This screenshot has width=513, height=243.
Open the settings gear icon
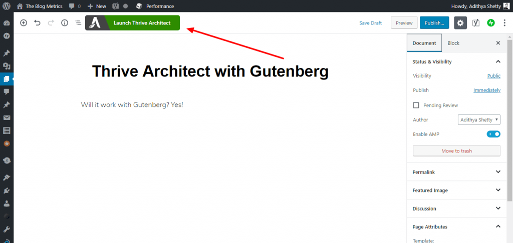coord(460,23)
